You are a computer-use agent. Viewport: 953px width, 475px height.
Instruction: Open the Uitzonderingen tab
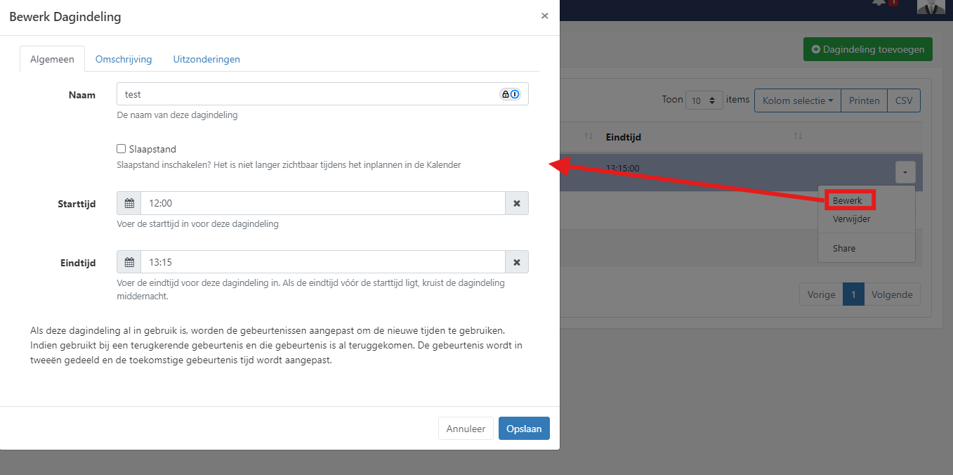click(x=206, y=59)
